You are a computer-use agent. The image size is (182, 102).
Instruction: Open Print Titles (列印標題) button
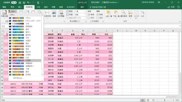coord(61,14)
